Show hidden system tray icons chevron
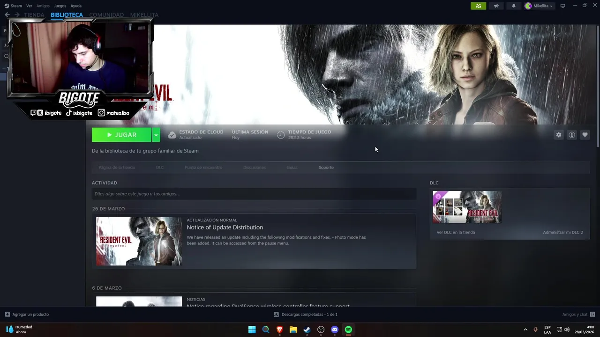Screen dimensions: 600x337 (525, 330)
